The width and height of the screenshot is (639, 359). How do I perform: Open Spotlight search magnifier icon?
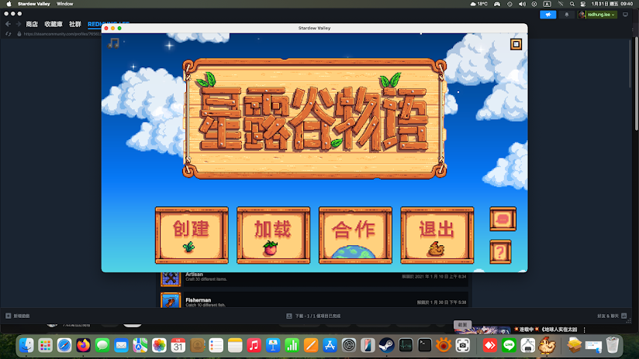point(572,4)
